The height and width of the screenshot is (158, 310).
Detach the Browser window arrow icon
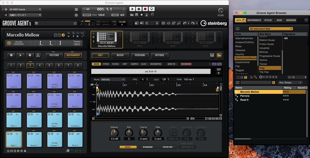tap(306, 20)
